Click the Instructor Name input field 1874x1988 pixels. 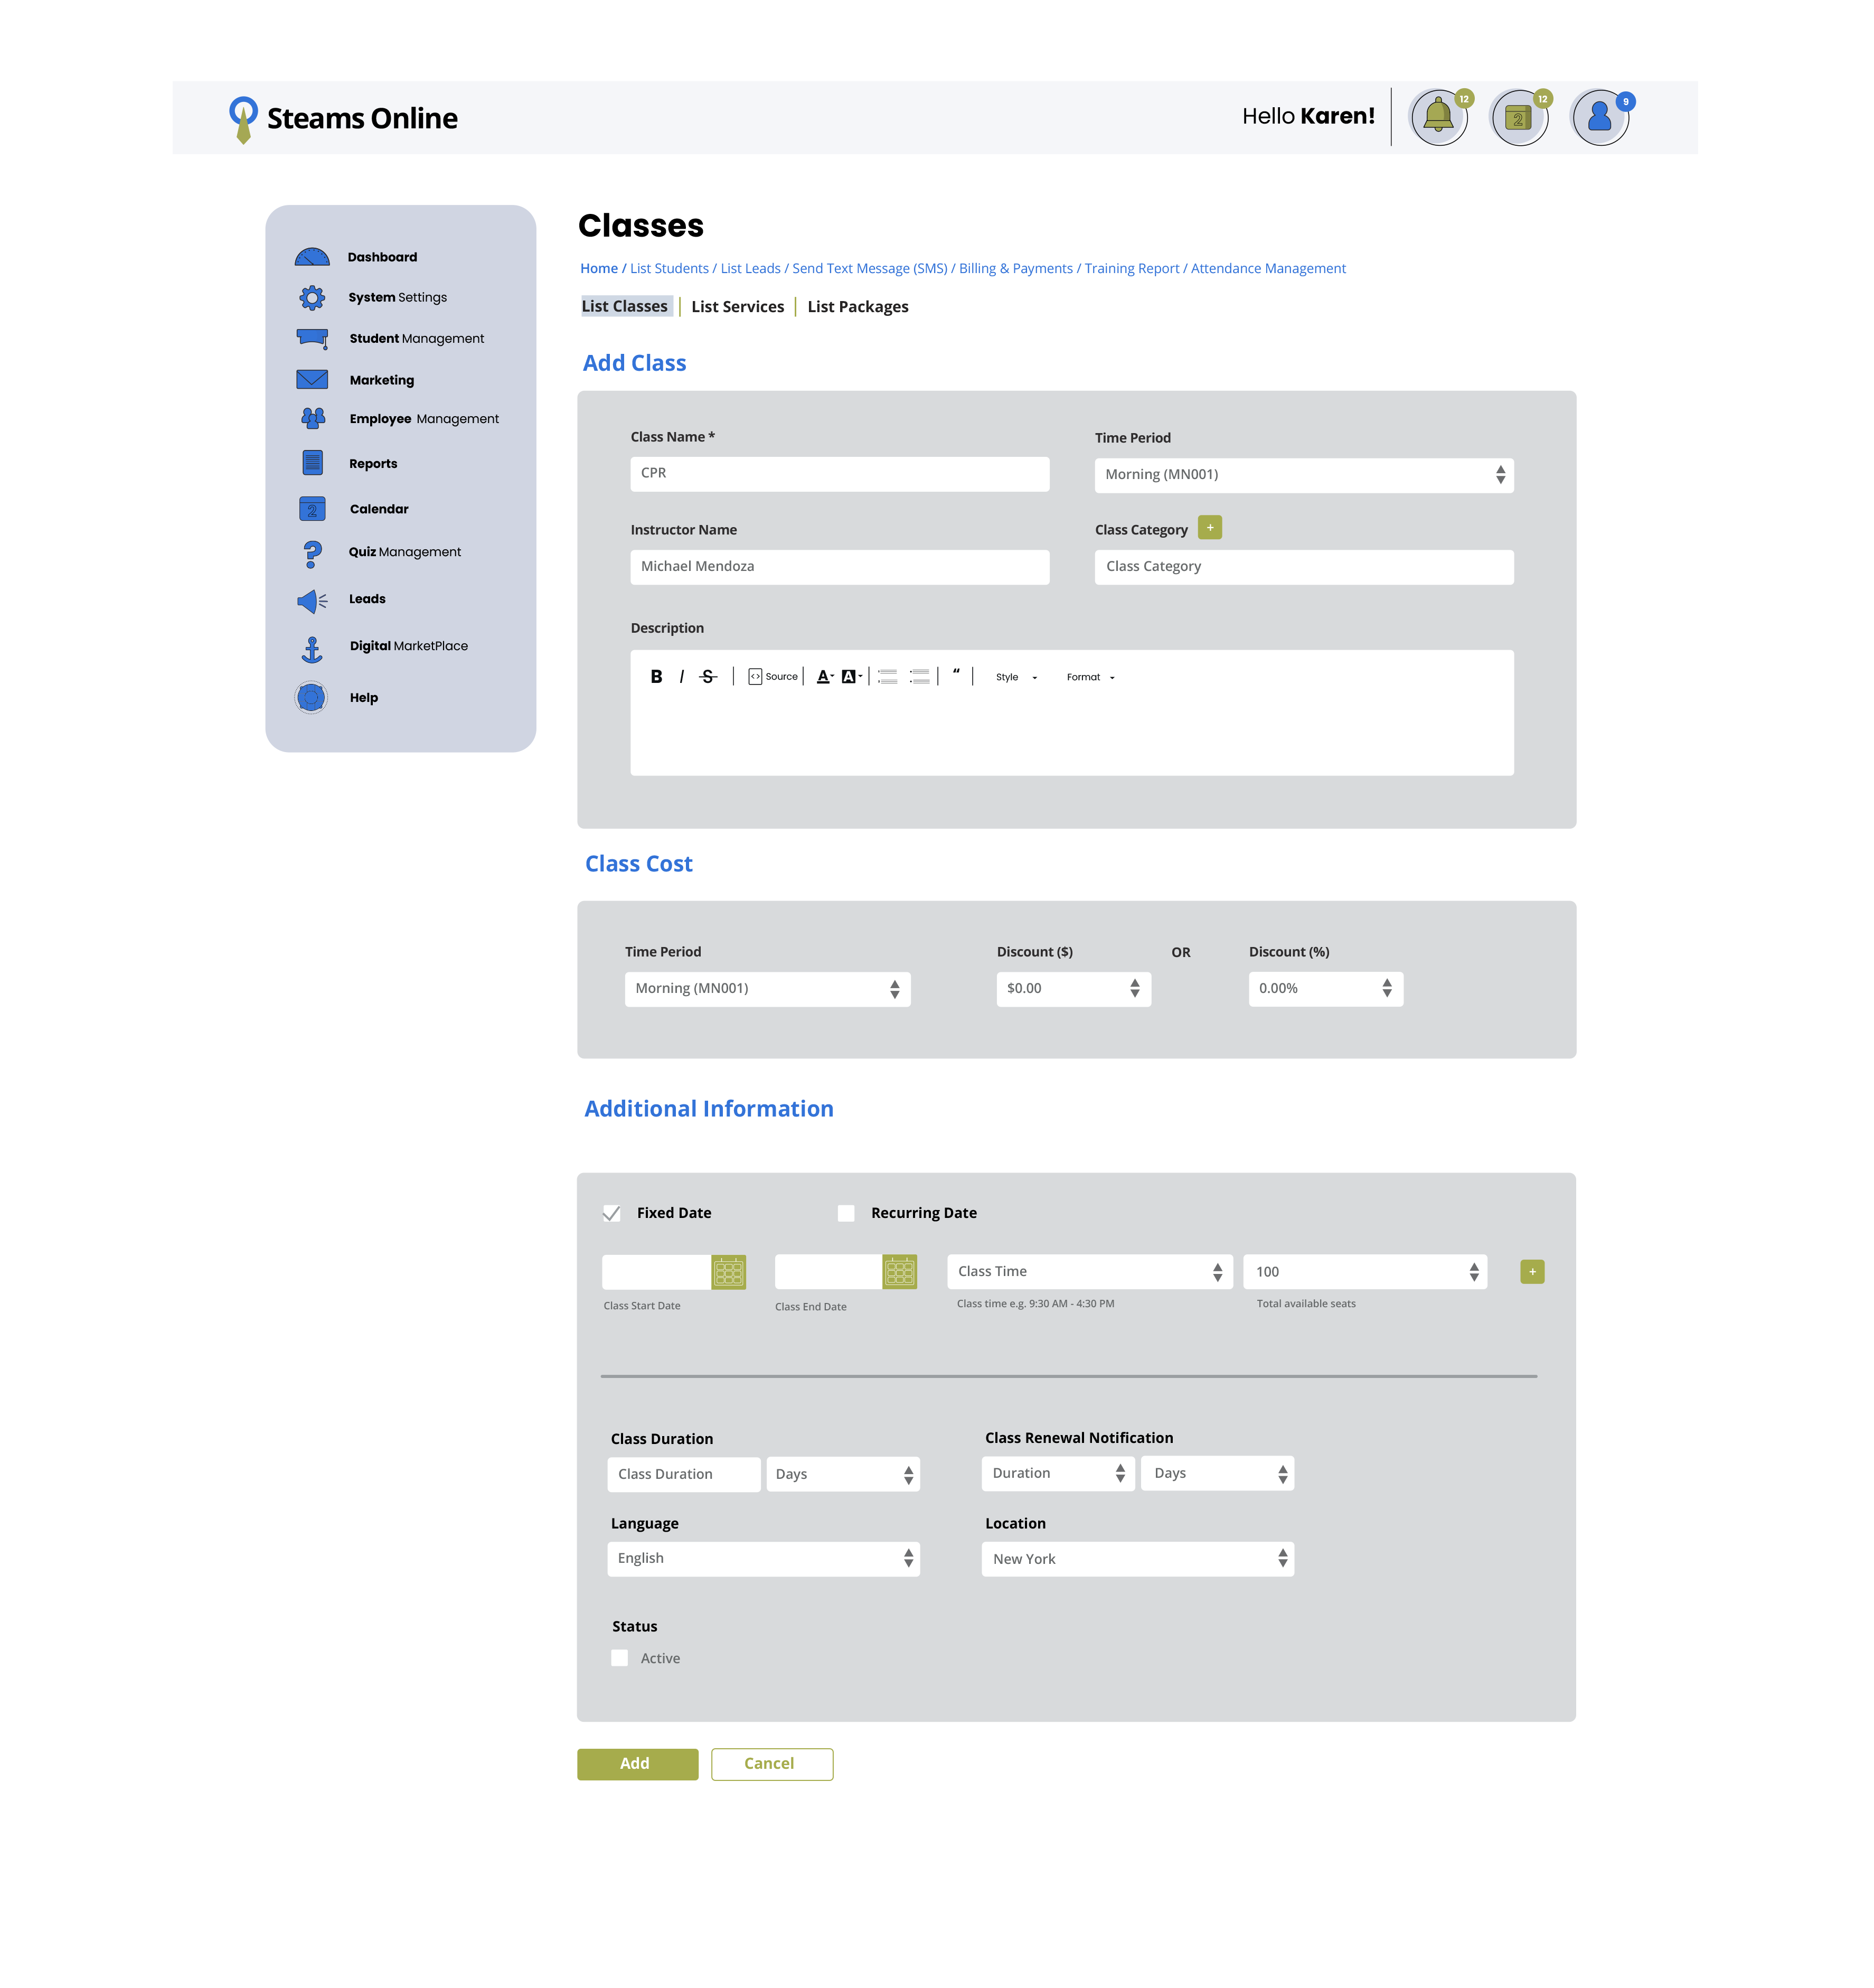(839, 567)
